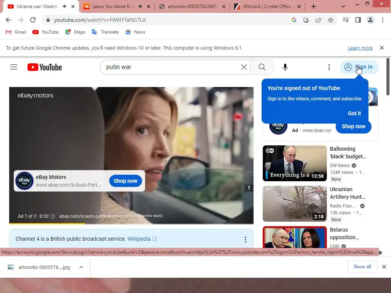Click the install app icon in address bar
Screen dimensions: 391x293
pyautogui.click(x=306, y=20)
